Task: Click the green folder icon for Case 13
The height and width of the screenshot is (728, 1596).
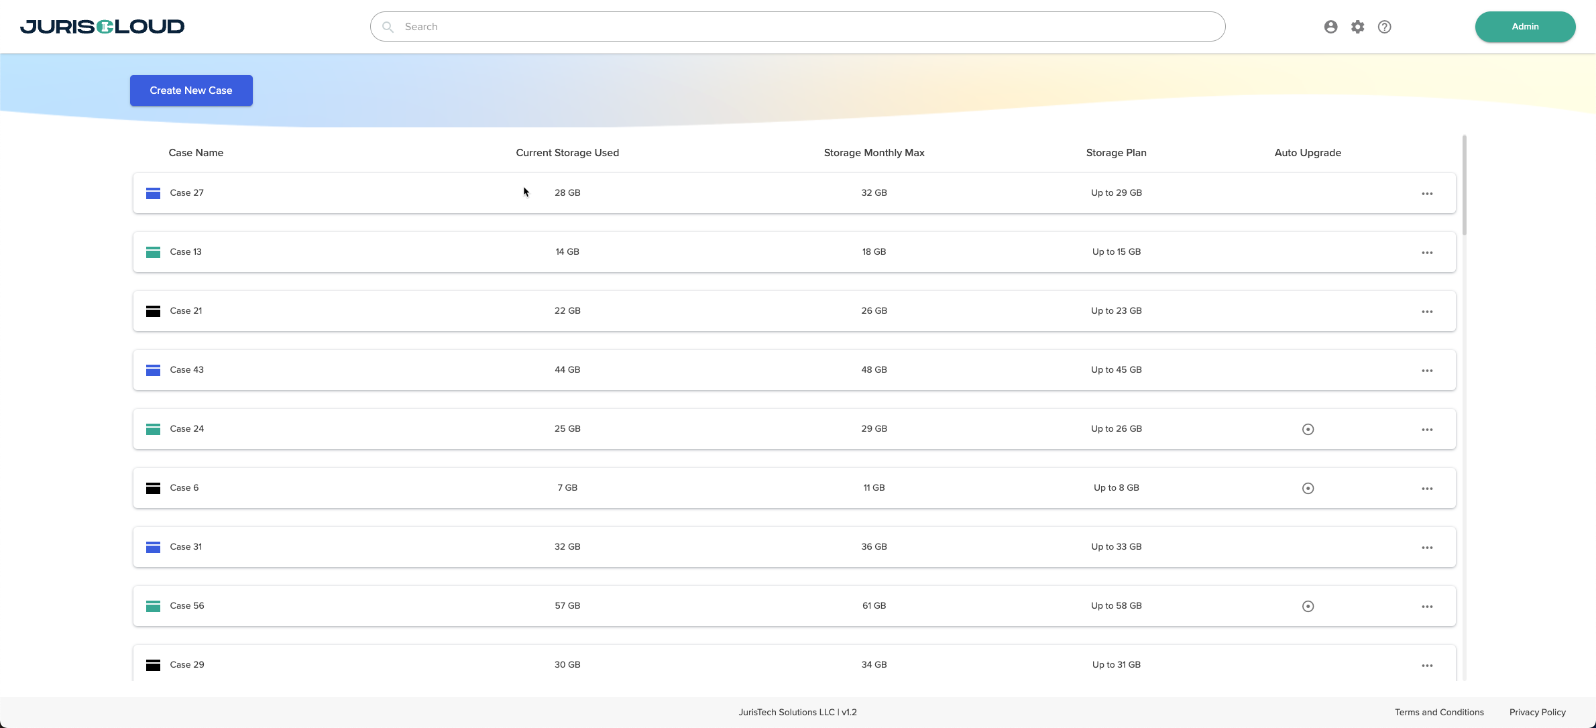Action: (x=153, y=252)
